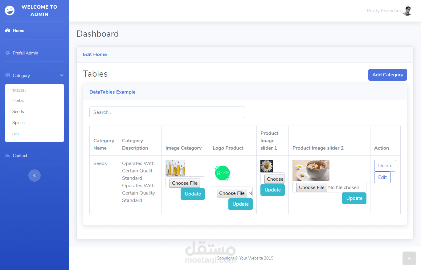Click the Purity Exporting username text
The height and width of the screenshot is (270, 421).
[384, 11]
